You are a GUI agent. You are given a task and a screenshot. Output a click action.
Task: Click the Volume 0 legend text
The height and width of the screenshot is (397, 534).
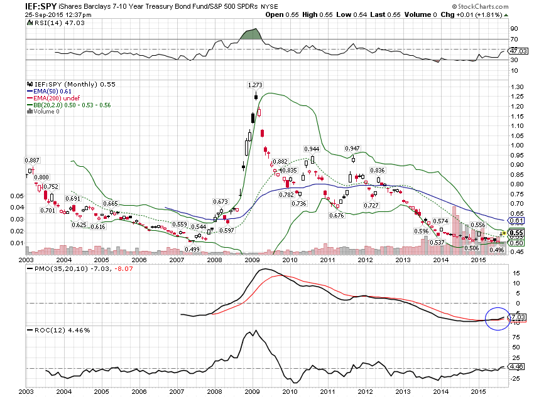[46, 112]
